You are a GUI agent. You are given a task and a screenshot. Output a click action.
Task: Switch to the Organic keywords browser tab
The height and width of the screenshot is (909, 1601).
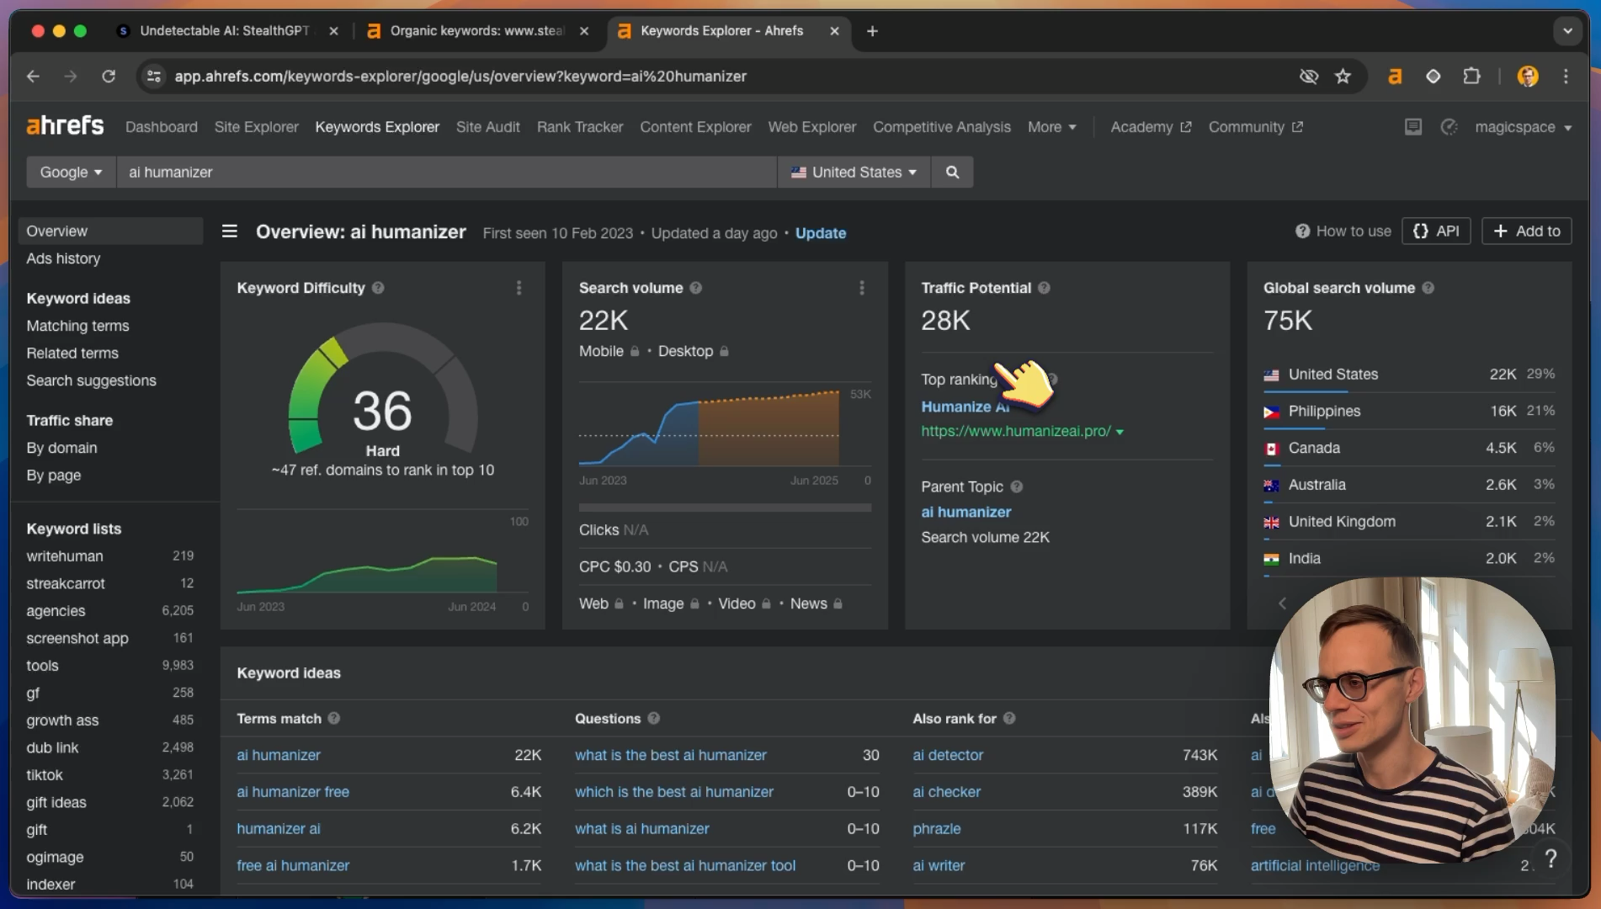coord(477,31)
